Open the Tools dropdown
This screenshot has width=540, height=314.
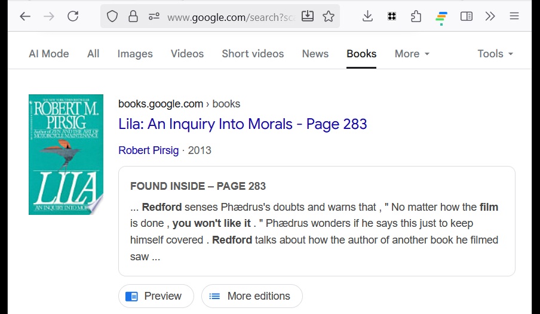point(495,54)
